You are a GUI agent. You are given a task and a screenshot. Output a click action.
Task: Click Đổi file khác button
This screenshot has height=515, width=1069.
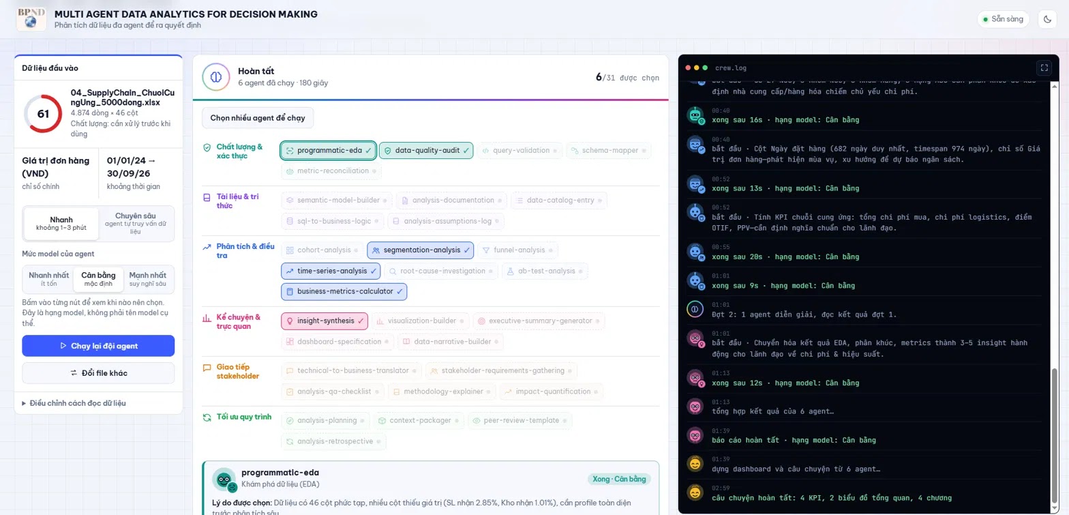coord(98,373)
